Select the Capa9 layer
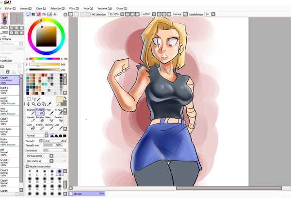The image size is (291, 198). pos(10,80)
